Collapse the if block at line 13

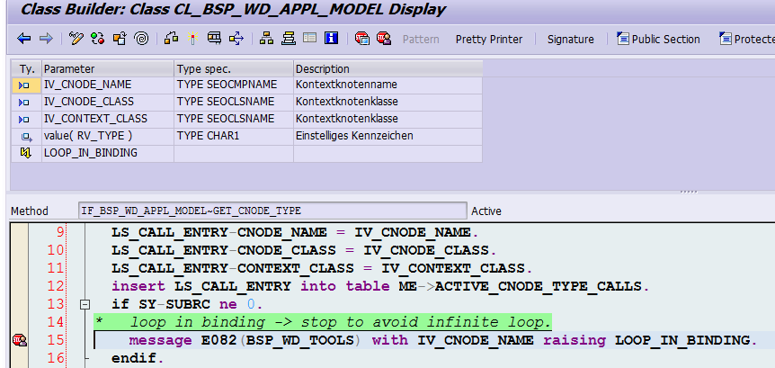[x=85, y=305]
